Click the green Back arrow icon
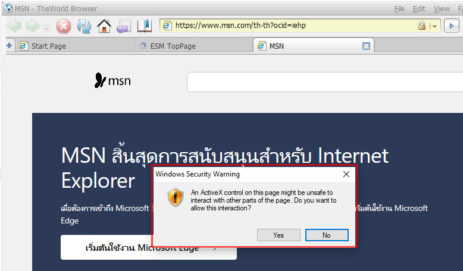The width and height of the screenshot is (463, 271). pyautogui.click(x=14, y=26)
